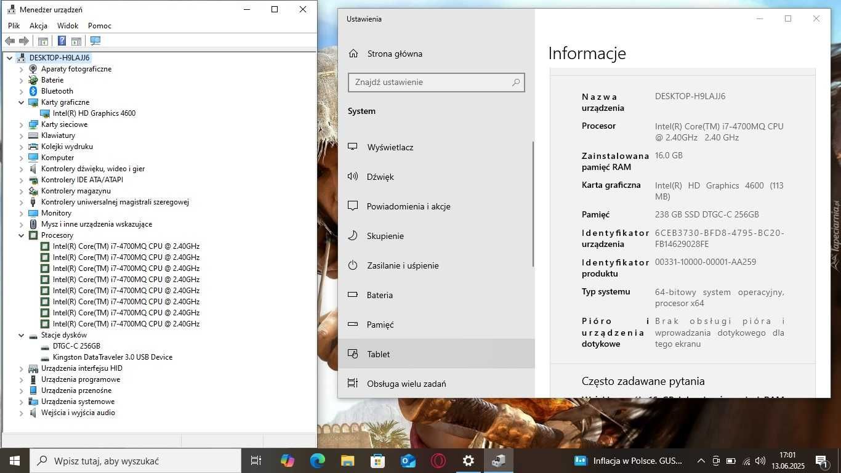Collapse the Karty graficzne category
This screenshot has width=841, height=473.
[x=21, y=102]
